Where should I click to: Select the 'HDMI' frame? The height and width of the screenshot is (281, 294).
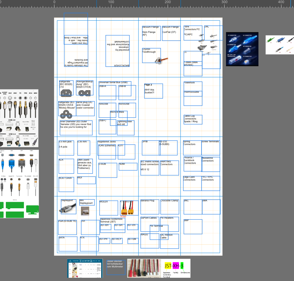[128, 167]
